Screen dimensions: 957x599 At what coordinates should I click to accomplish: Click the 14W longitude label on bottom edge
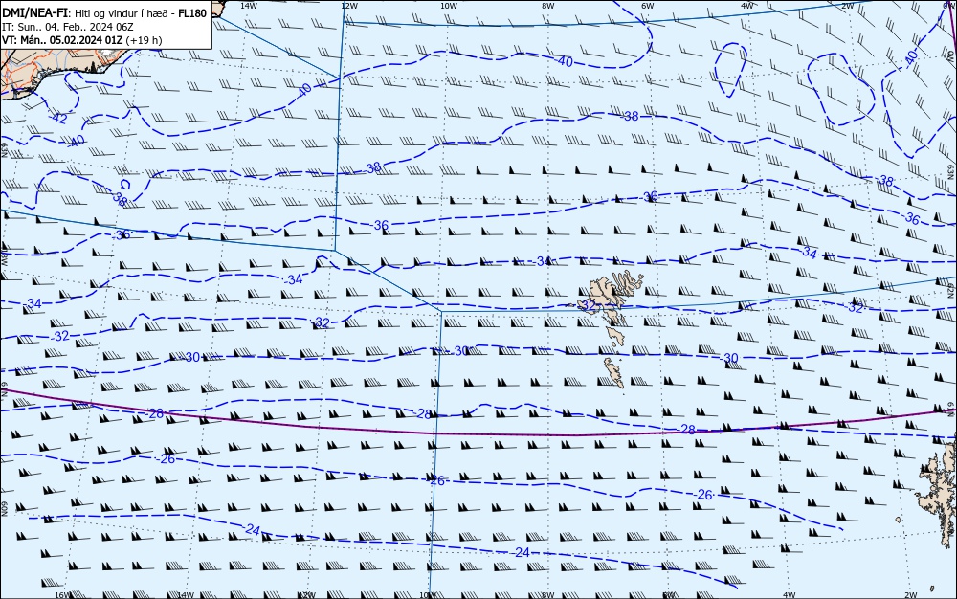(x=185, y=595)
